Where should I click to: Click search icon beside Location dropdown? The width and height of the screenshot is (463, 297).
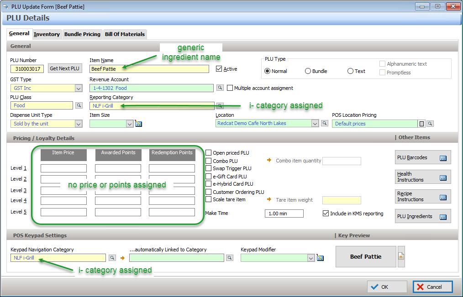pyautogui.click(x=325, y=124)
